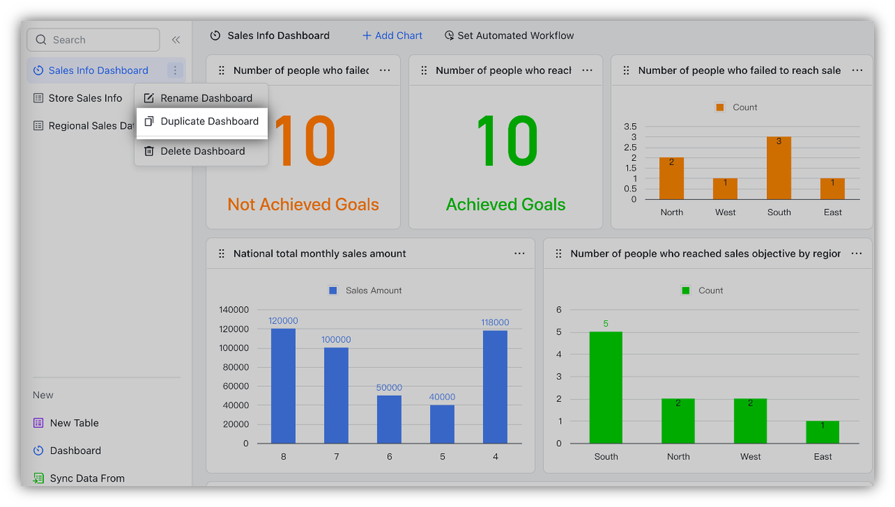Click the grid icon beside Store Sales Info
The height and width of the screenshot is (507, 895).
pyautogui.click(x=38, y=98)
